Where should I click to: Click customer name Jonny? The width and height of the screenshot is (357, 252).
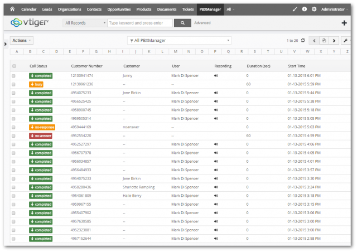click(128, 76)
